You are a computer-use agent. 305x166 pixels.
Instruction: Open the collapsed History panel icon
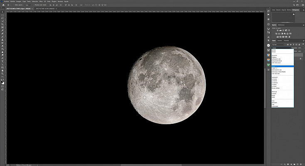click(x=268, y=11)
